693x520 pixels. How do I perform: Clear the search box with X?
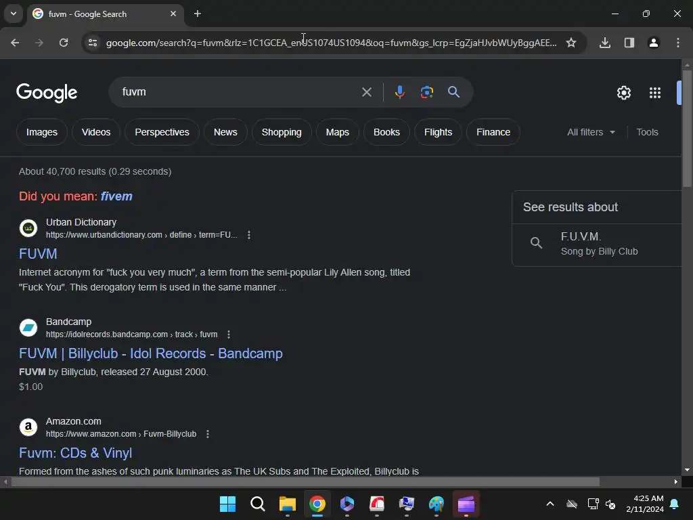367,92
